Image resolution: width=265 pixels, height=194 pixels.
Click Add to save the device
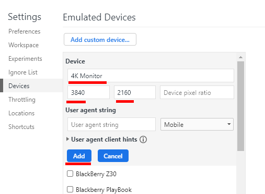point(79,156)
